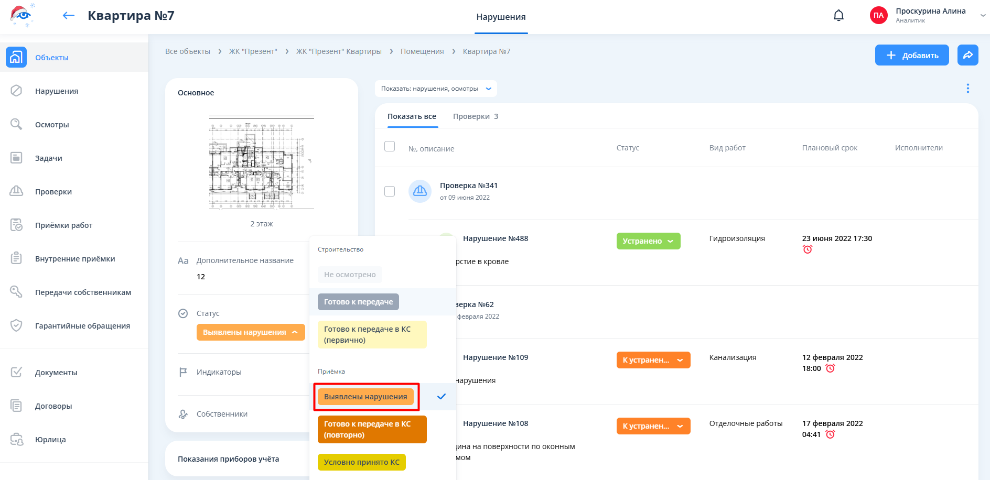Click the Проверка №341 helmet icon
This screenshot has height=480, width=990.
coord(420,191)
